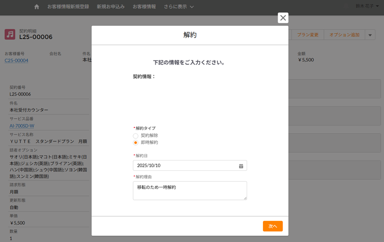Open customer number link C25-00004
384x242 pixels.
17,60
